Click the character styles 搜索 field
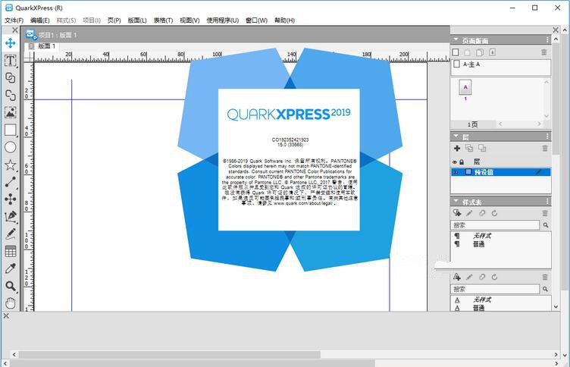Screen dimensions: 570x367 pyautogui.click(x=495, y=289)
